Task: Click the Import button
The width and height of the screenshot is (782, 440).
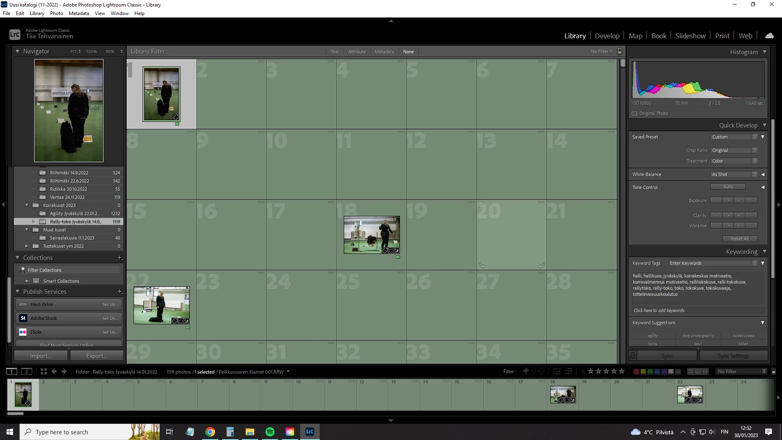Action: (x=41, y=356)
